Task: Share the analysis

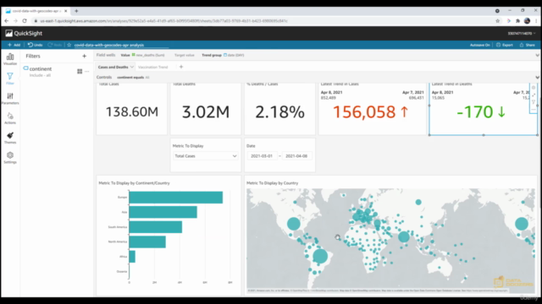Action: click(x=527, y=45)
